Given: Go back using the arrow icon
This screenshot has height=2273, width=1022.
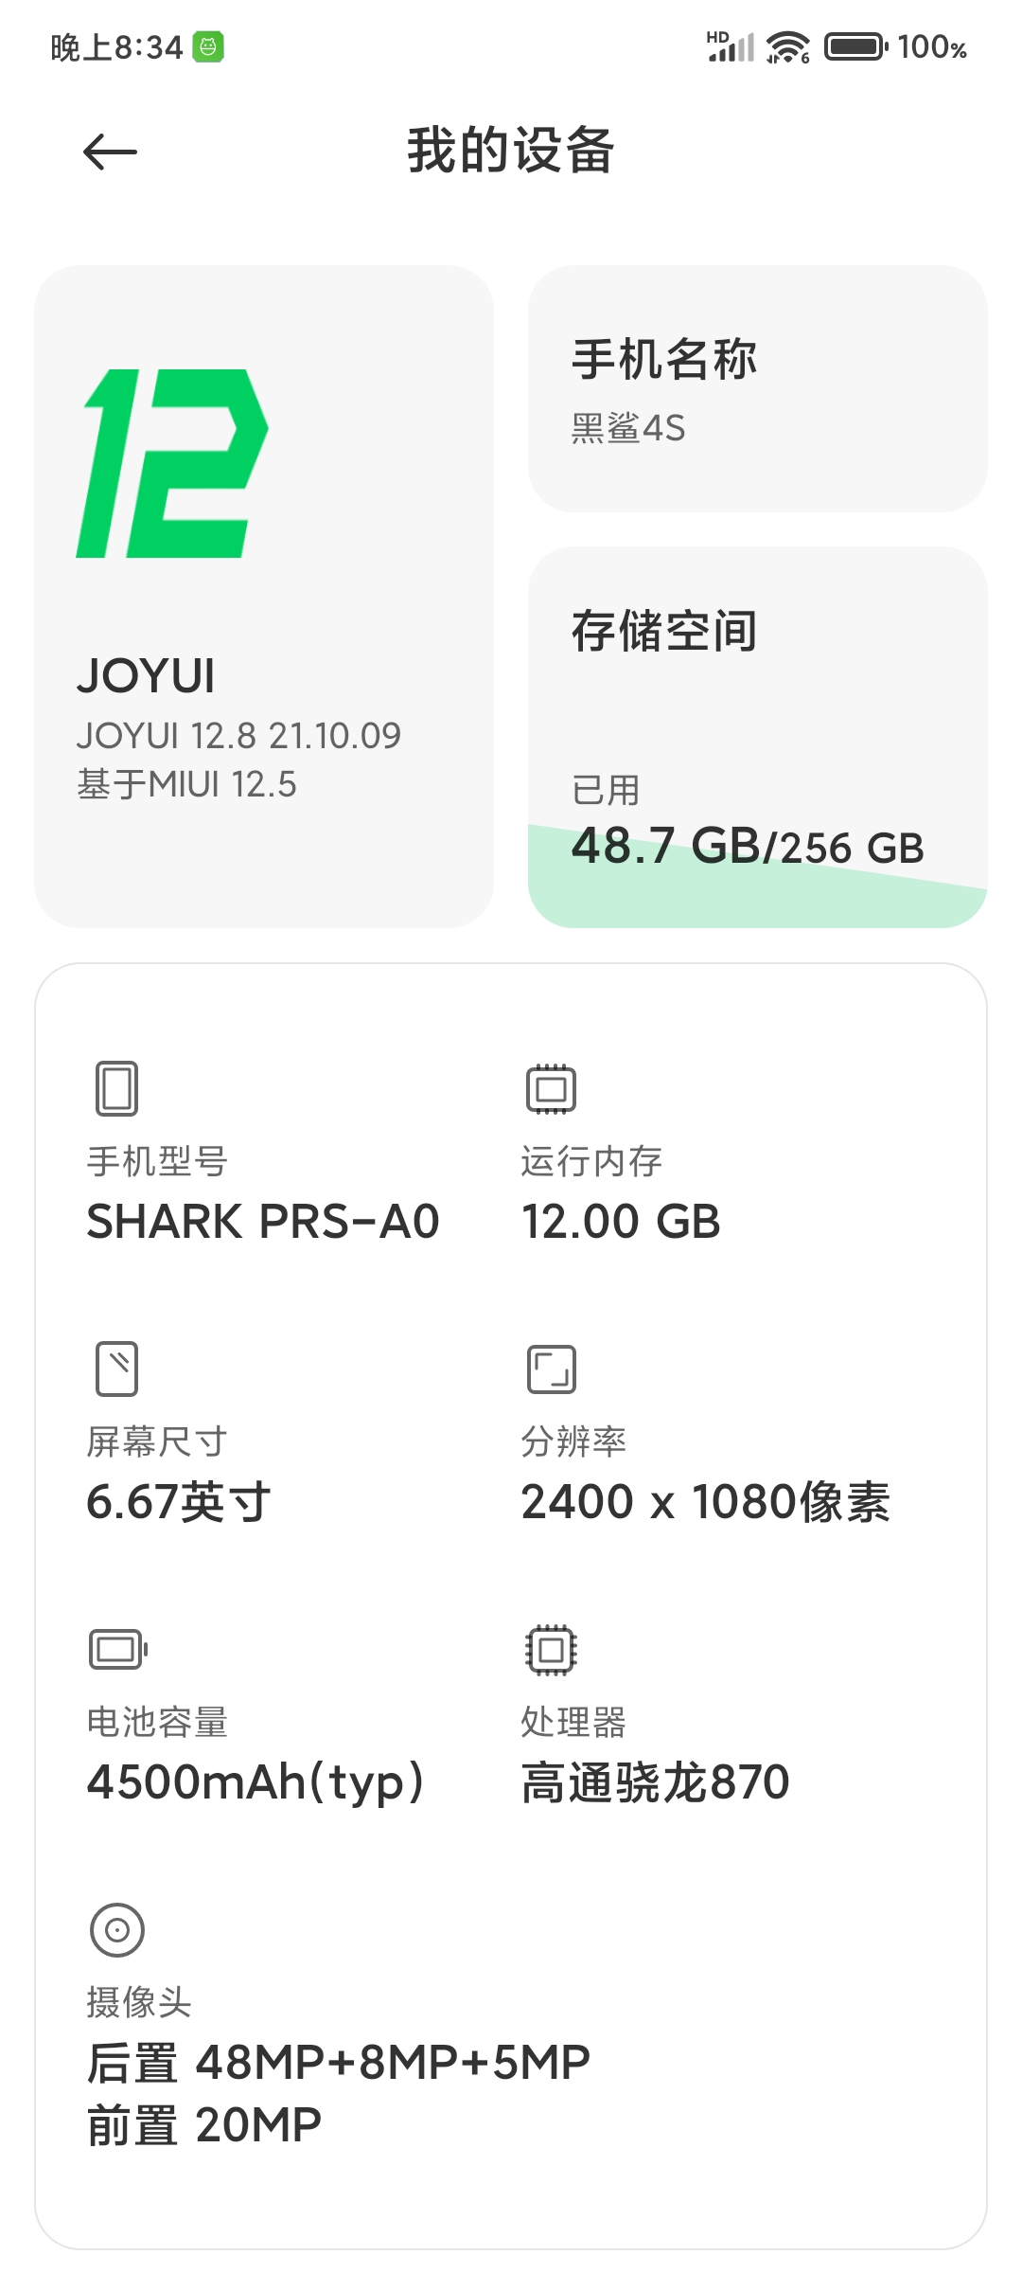Looking at the screenshot, I should (x=110, y=152).
